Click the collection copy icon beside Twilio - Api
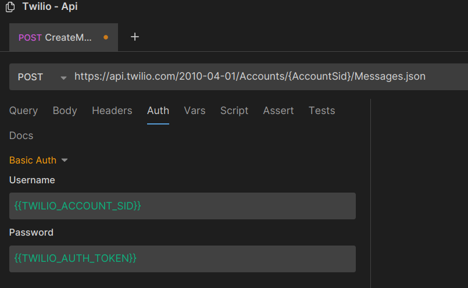Image resolution: width=468 pixels, height=288 pixels. pyautogui.click(x=10, y=7)
